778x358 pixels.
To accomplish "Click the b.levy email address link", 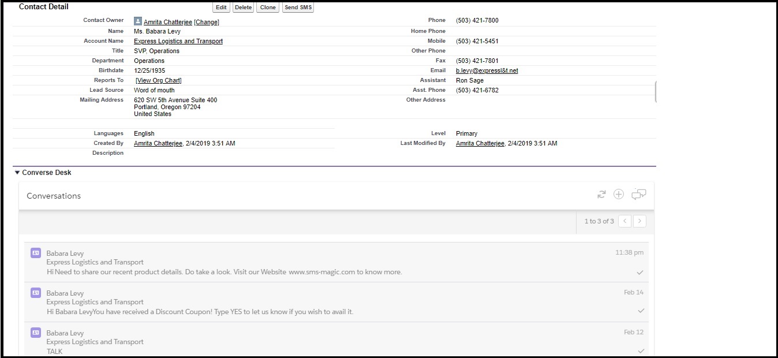I will 487,71.
